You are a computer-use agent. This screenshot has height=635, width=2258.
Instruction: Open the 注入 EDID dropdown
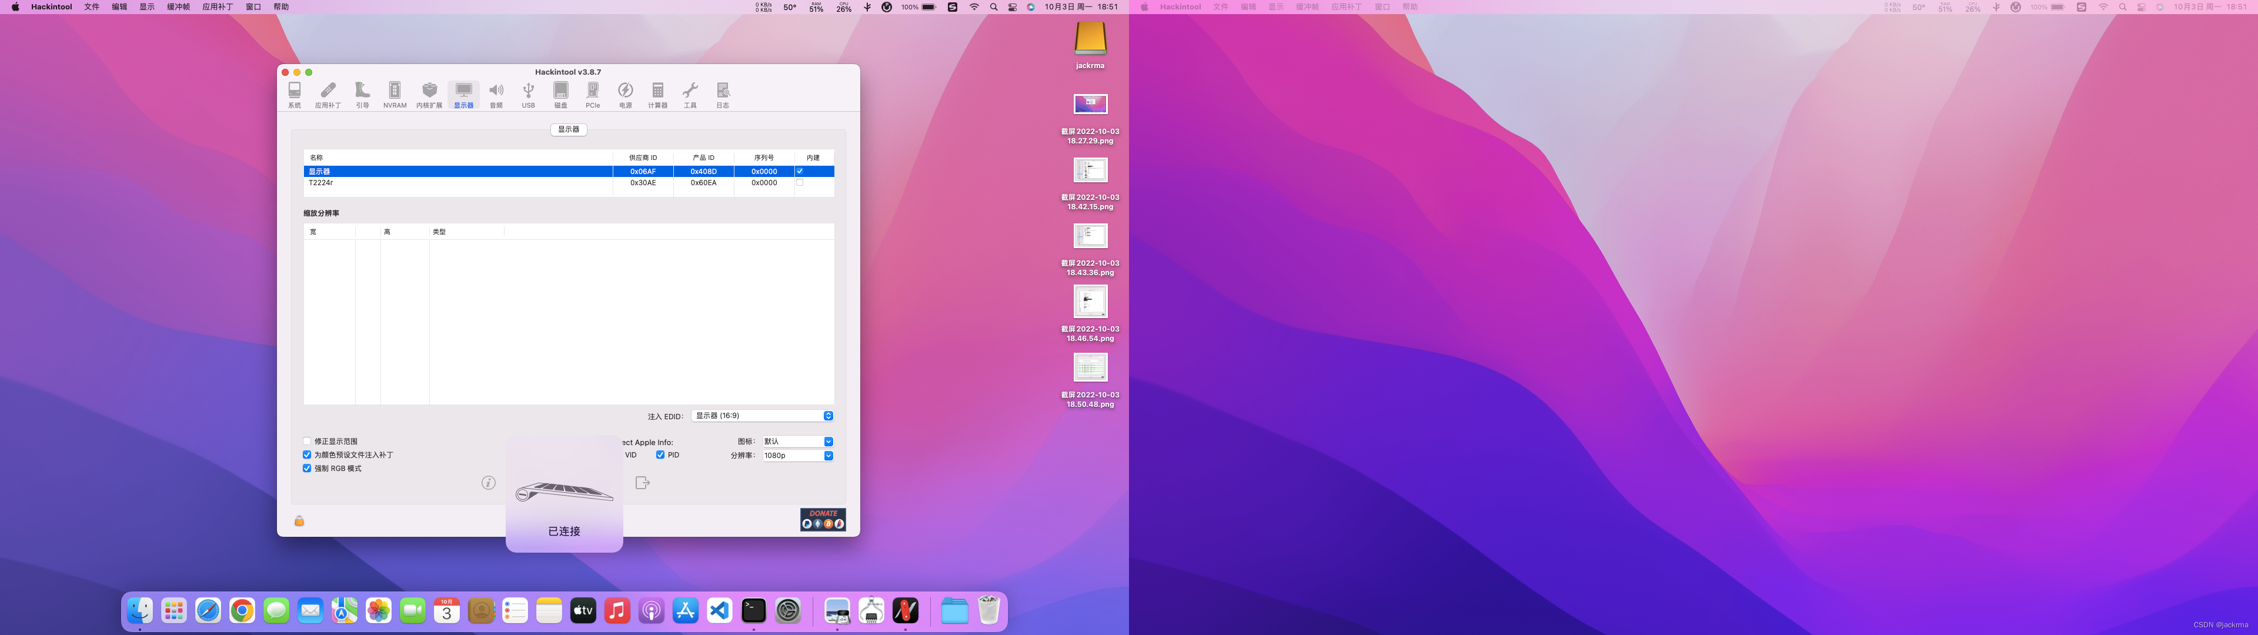coord(763,416)
